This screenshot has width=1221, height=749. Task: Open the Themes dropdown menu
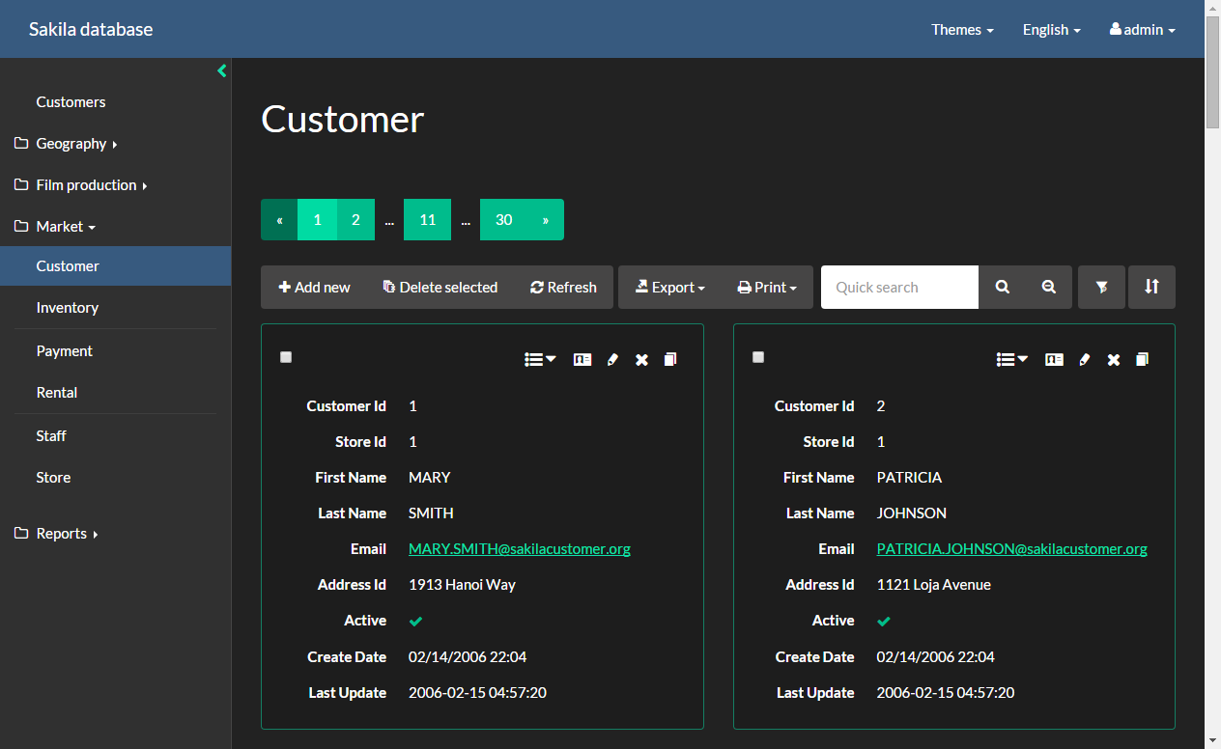[962, 30]
